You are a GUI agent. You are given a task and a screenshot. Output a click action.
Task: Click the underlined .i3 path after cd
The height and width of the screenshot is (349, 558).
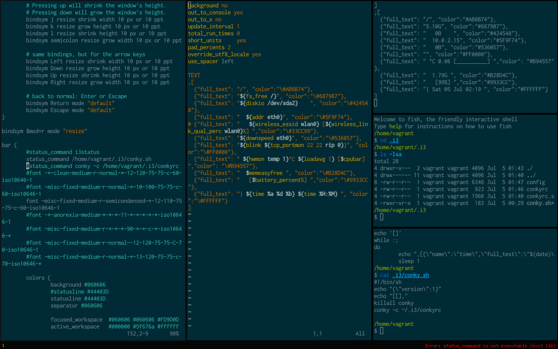[x=394, y=140]
